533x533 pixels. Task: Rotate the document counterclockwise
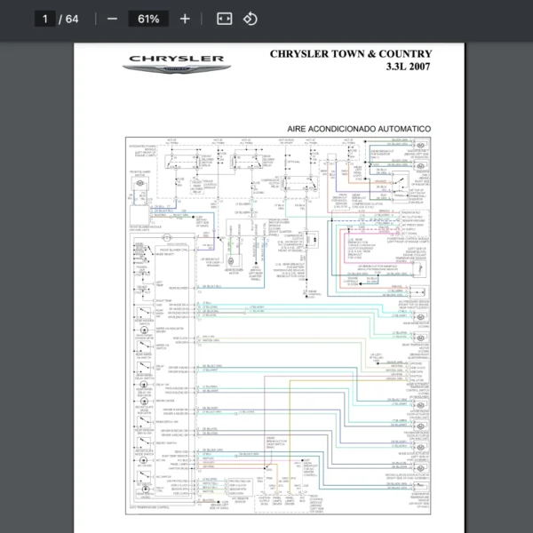(250, 19)
